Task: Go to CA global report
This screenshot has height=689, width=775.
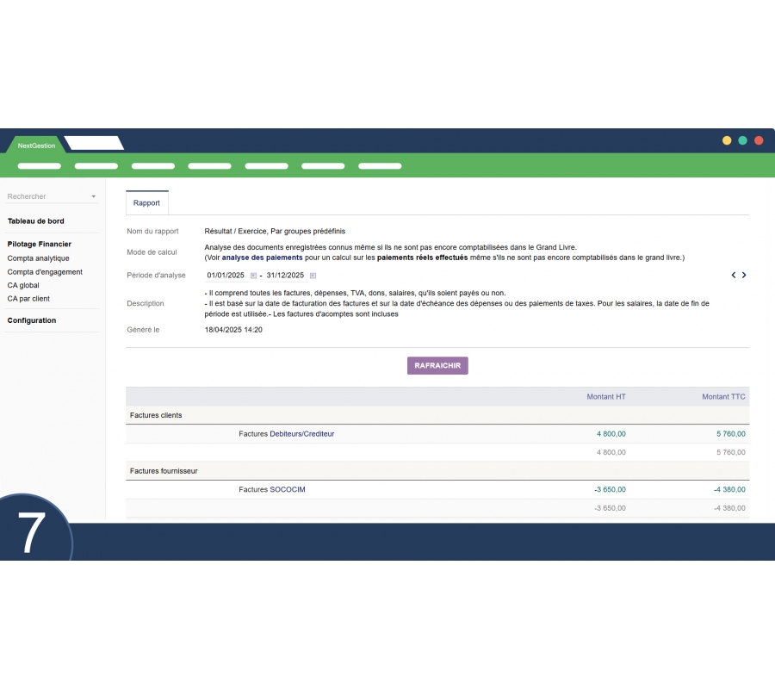Action: 23,285
